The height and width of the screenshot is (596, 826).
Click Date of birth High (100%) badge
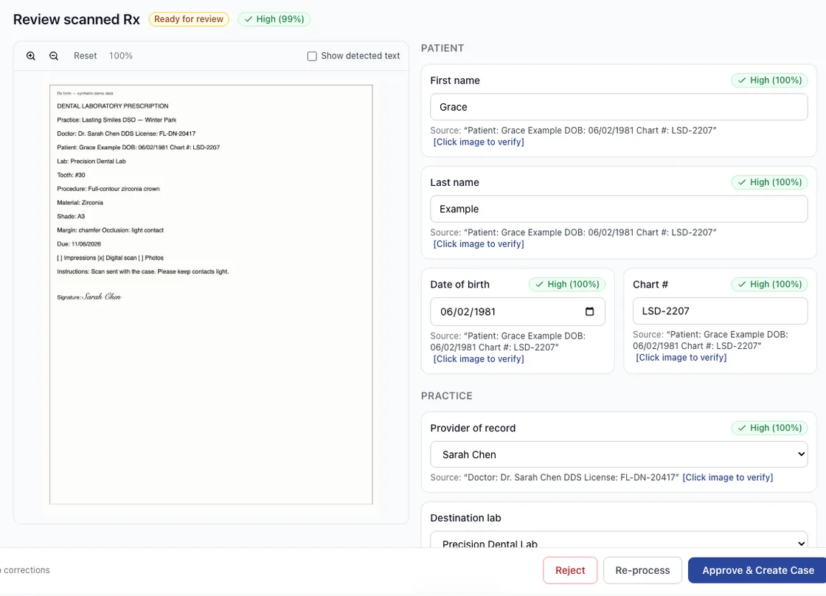click(x=567, y=284)
